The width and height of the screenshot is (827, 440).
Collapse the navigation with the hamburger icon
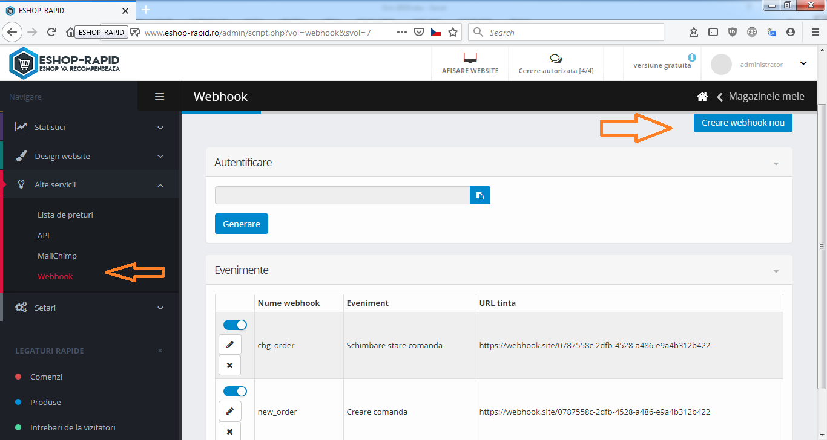(160, 97)
